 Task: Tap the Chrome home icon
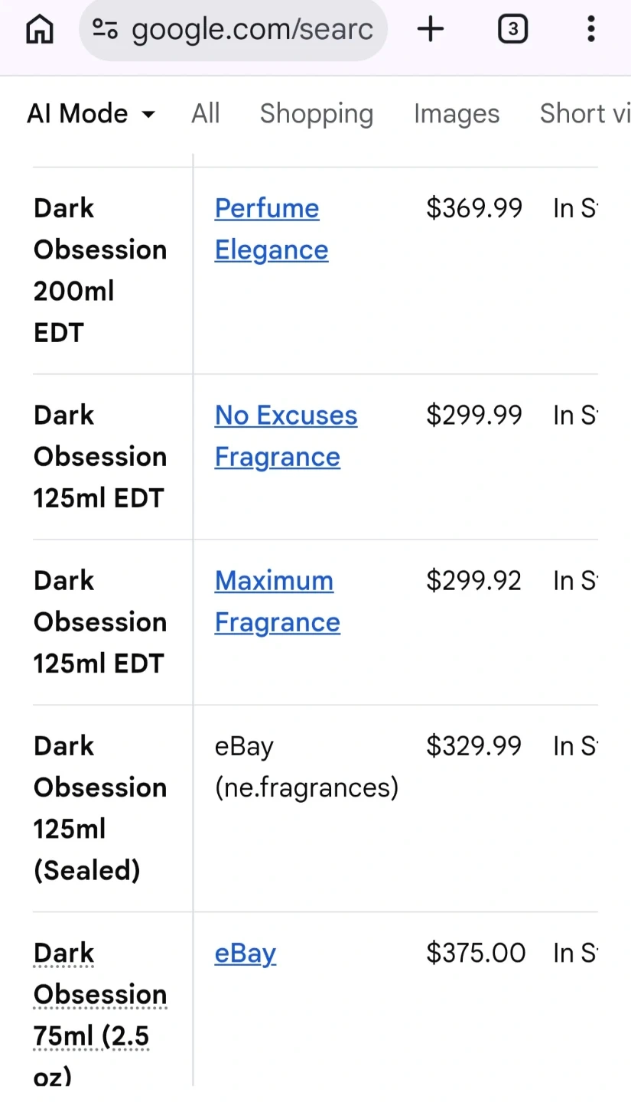40,30
